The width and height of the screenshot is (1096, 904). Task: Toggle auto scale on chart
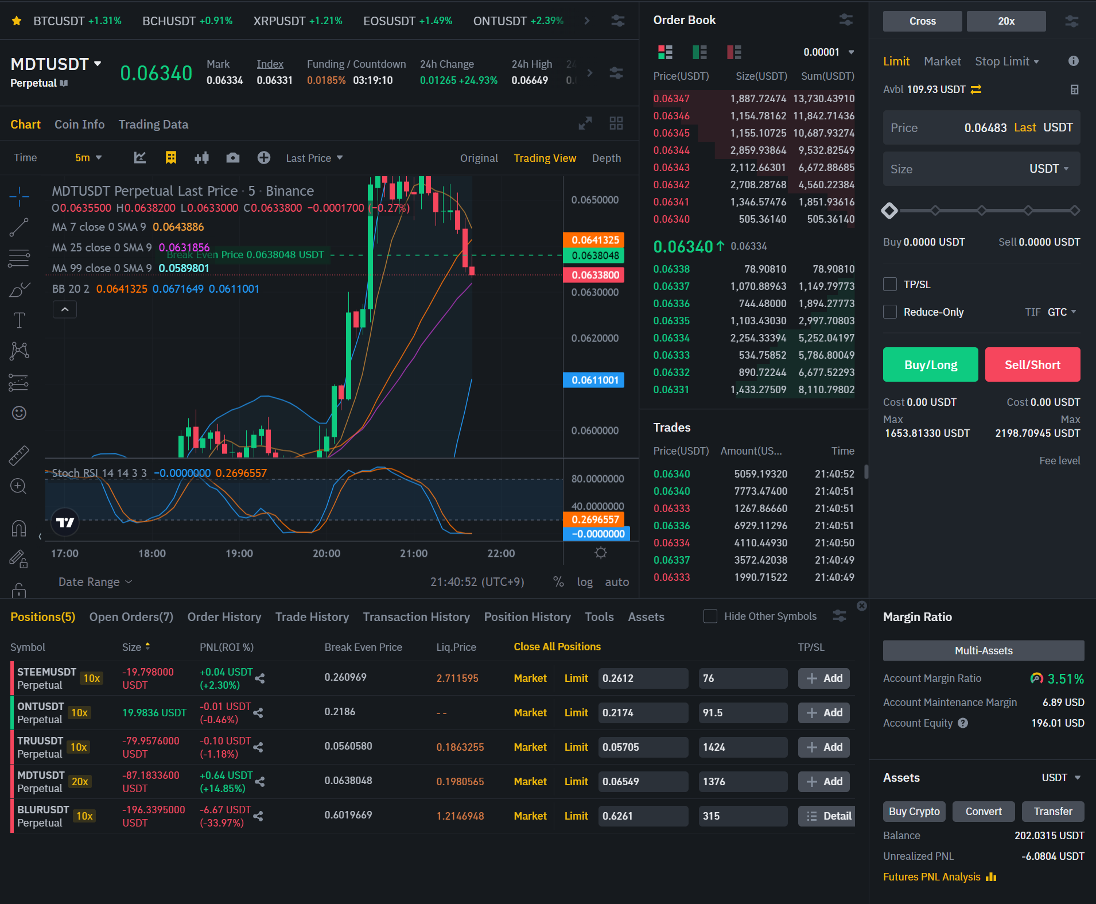coord(617,582)
